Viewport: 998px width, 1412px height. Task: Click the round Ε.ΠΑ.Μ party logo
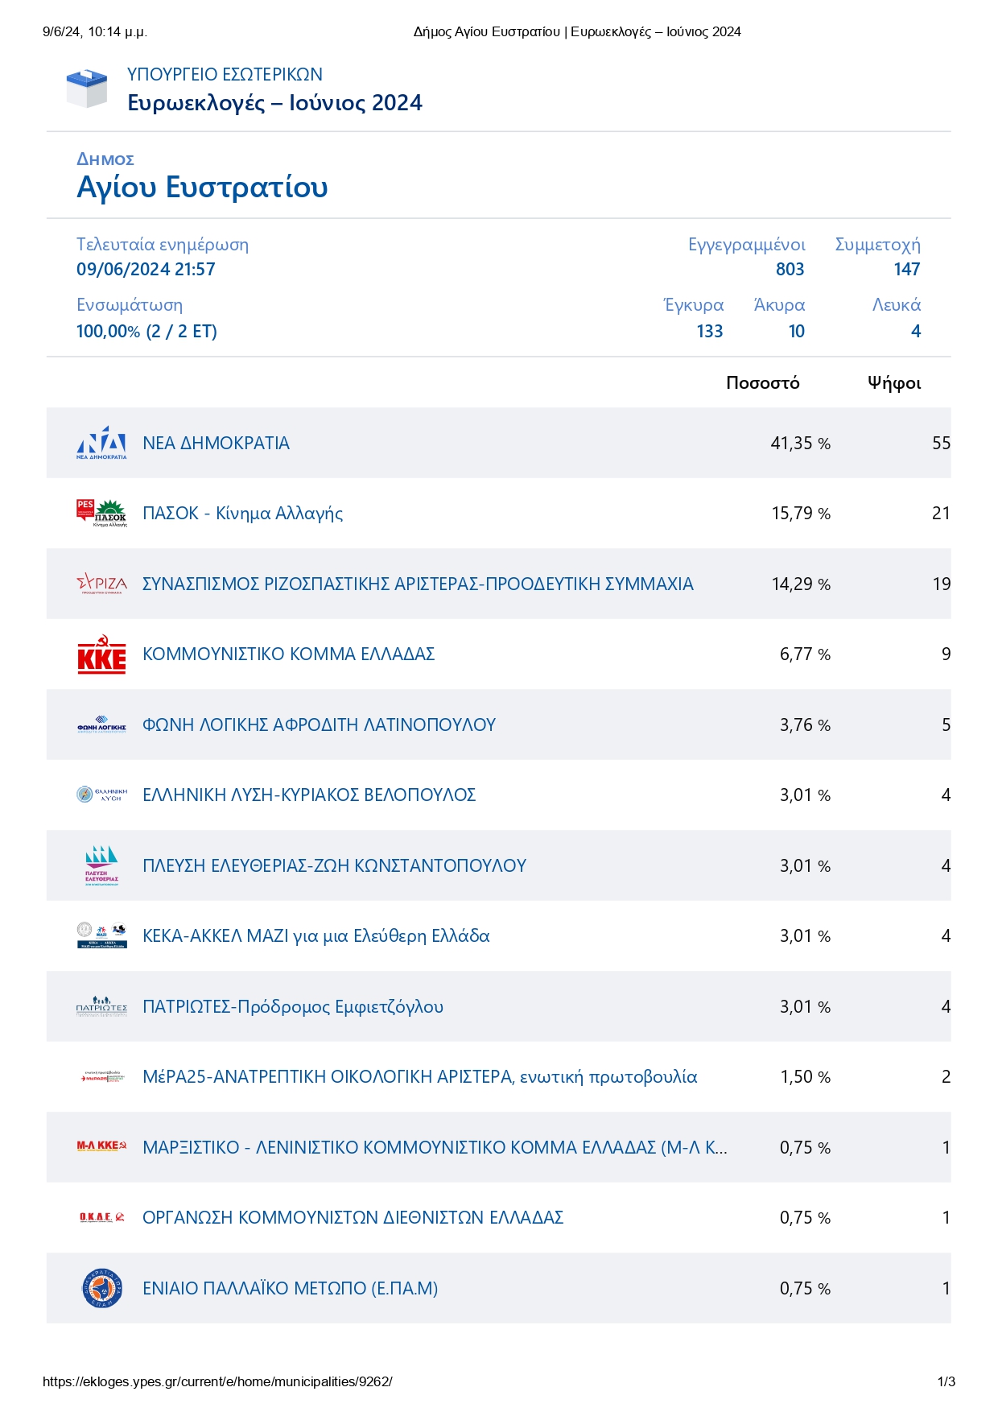[x=102, y=1288]
